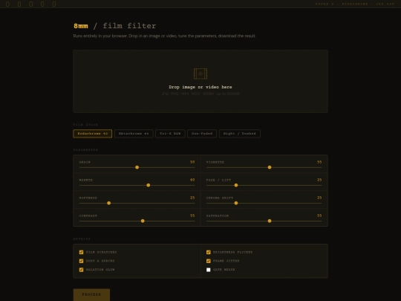
Task: Click the Chroma Shift slider handle
Action: [x=236, y=203]
